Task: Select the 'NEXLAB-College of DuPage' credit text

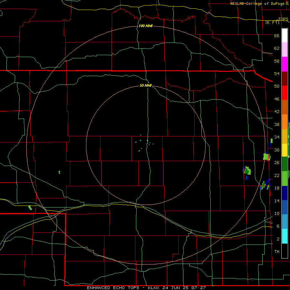Action: (257, 4)
